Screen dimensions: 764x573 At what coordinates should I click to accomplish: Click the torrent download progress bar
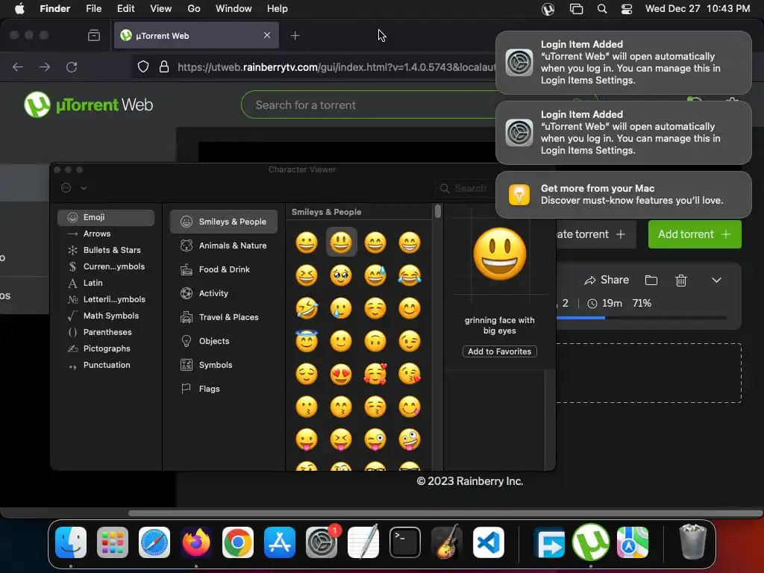(641, 318)
